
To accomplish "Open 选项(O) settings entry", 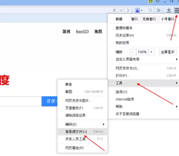I will point(143,92).
